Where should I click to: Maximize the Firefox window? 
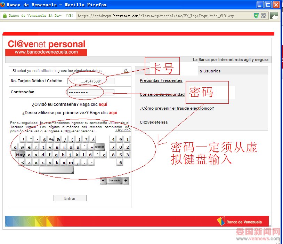click(268, 5)
